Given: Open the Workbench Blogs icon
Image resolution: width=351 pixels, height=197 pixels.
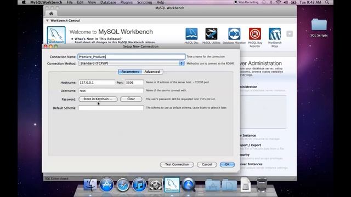Looking at the screenshot, I should tap(275, 34).
